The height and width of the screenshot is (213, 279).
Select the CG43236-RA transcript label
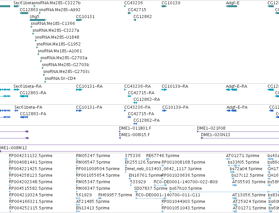(x=138, y=86)
